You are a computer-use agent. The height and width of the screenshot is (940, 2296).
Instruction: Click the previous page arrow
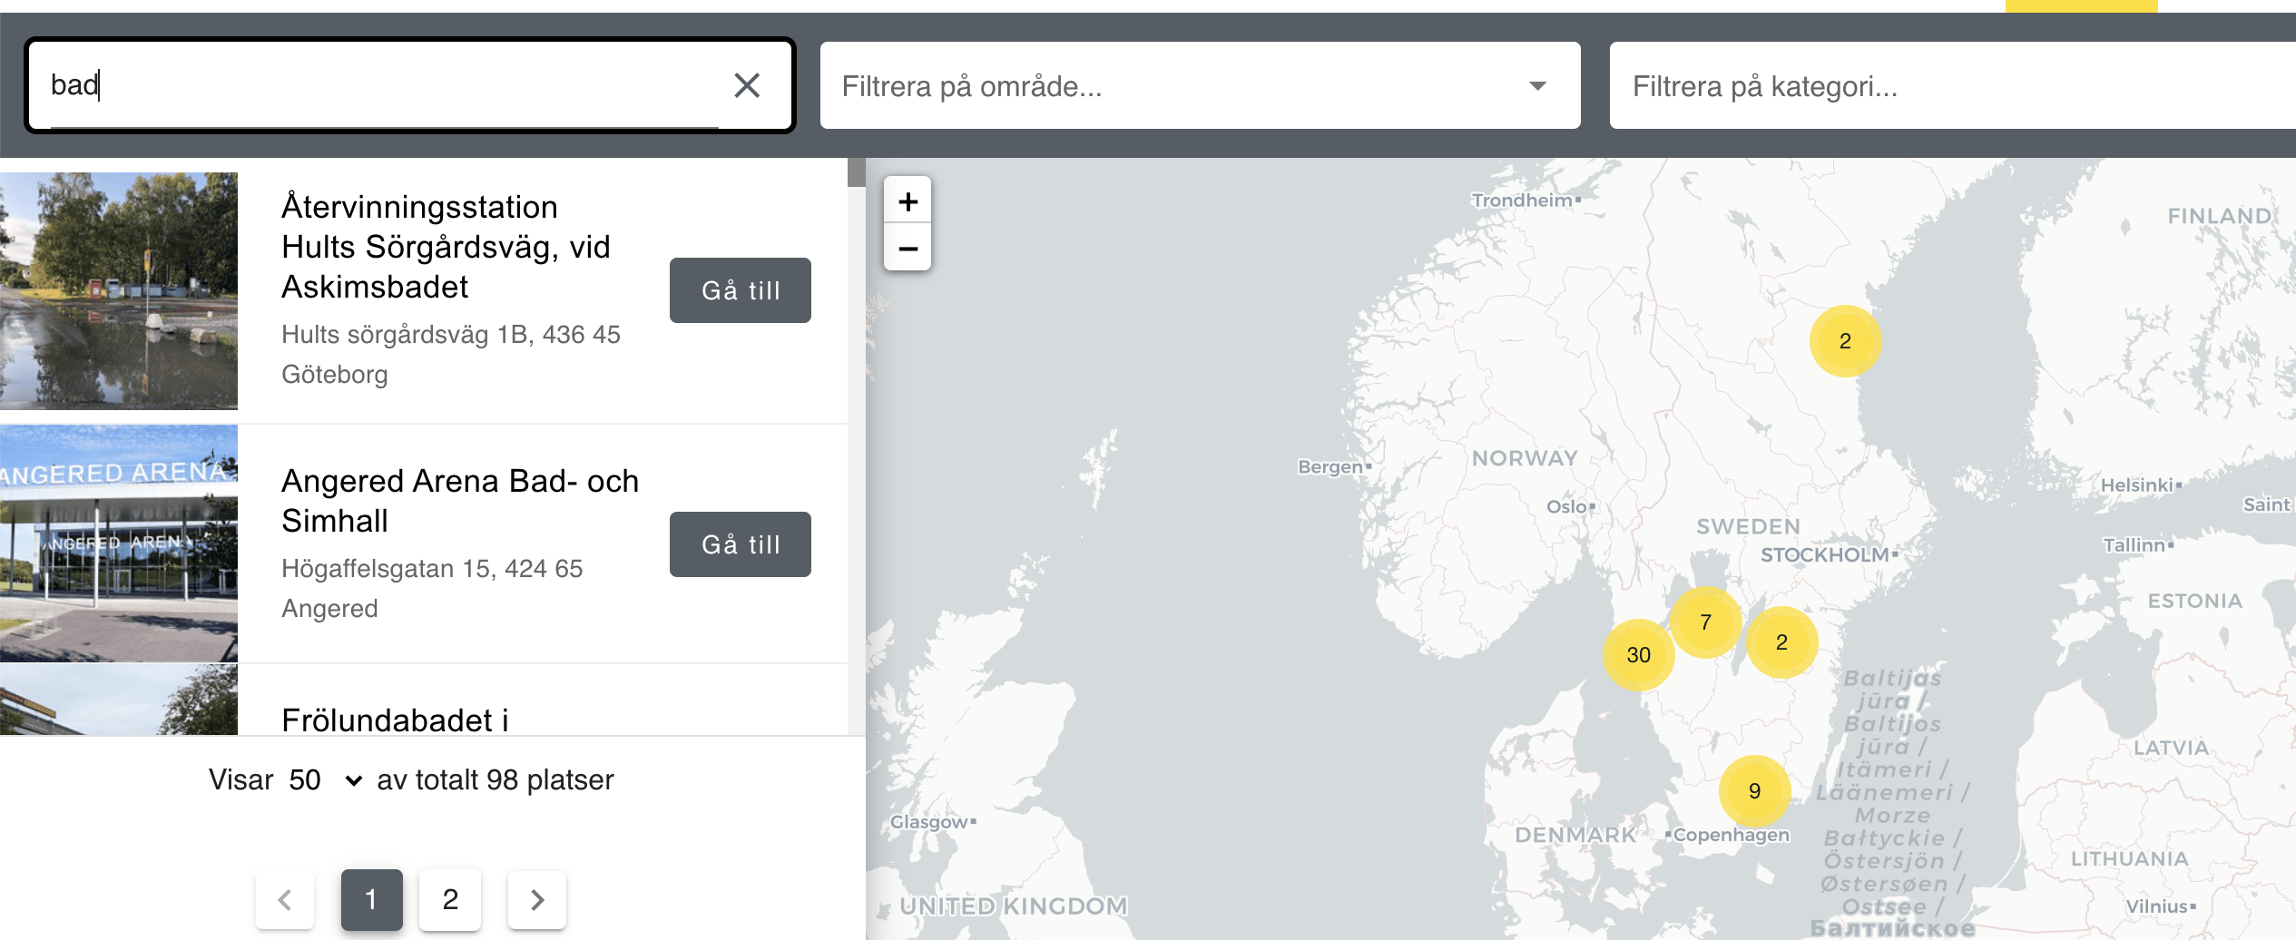tap(285, 899)
